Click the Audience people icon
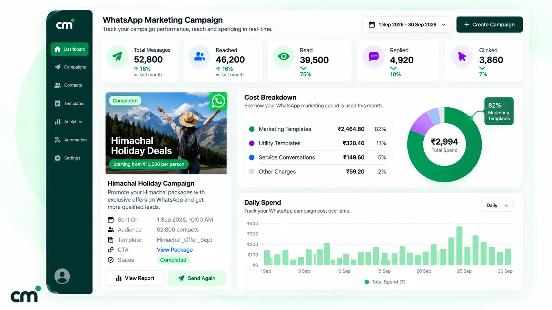Screen dimensions: 552x310 pos(111,230)
